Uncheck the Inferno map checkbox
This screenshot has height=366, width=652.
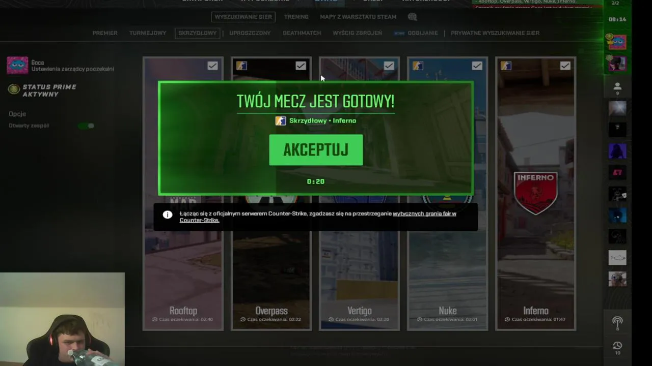click(x=565, y=66)
